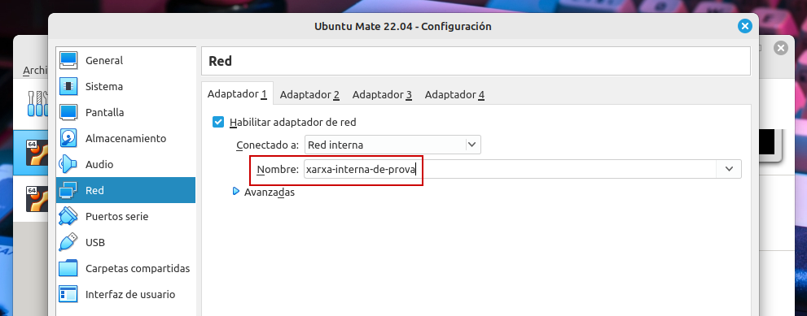This screenshot has height=316, width=807.
Task: Switch to the Adaptador 2 tab
Action: click(309, 94)
